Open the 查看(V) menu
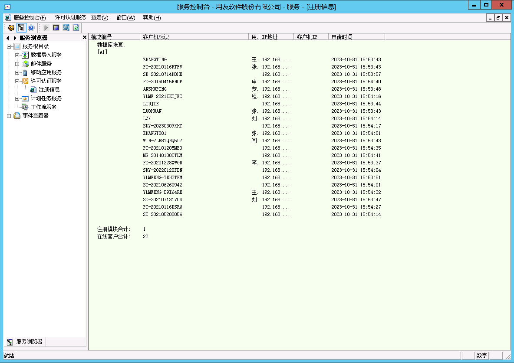 click(99, 18)
